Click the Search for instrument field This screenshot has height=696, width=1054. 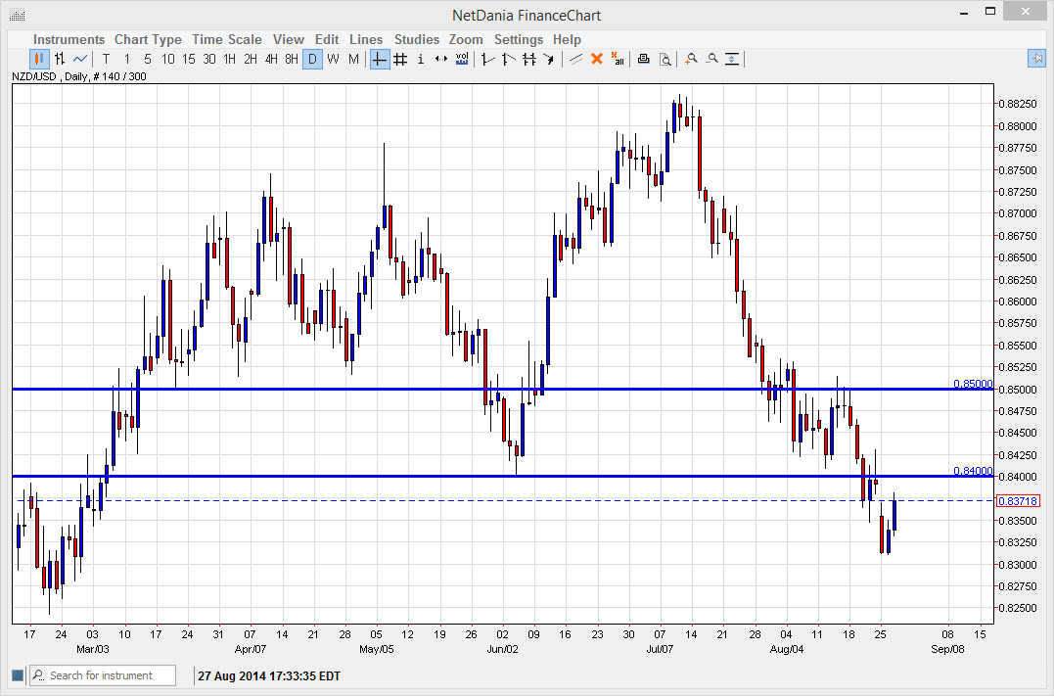(110, 675)
